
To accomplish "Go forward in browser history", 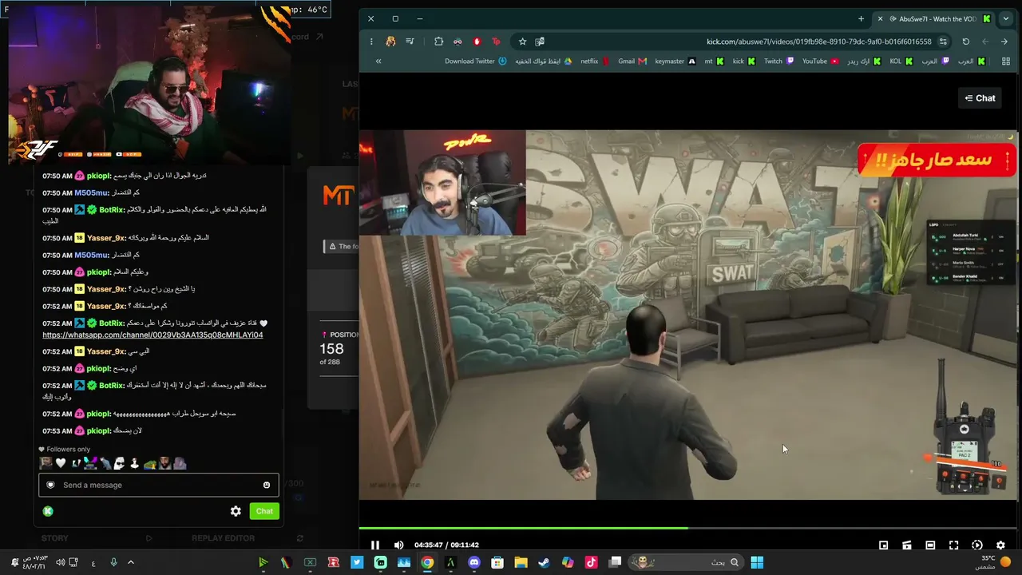I will [985, 42].
